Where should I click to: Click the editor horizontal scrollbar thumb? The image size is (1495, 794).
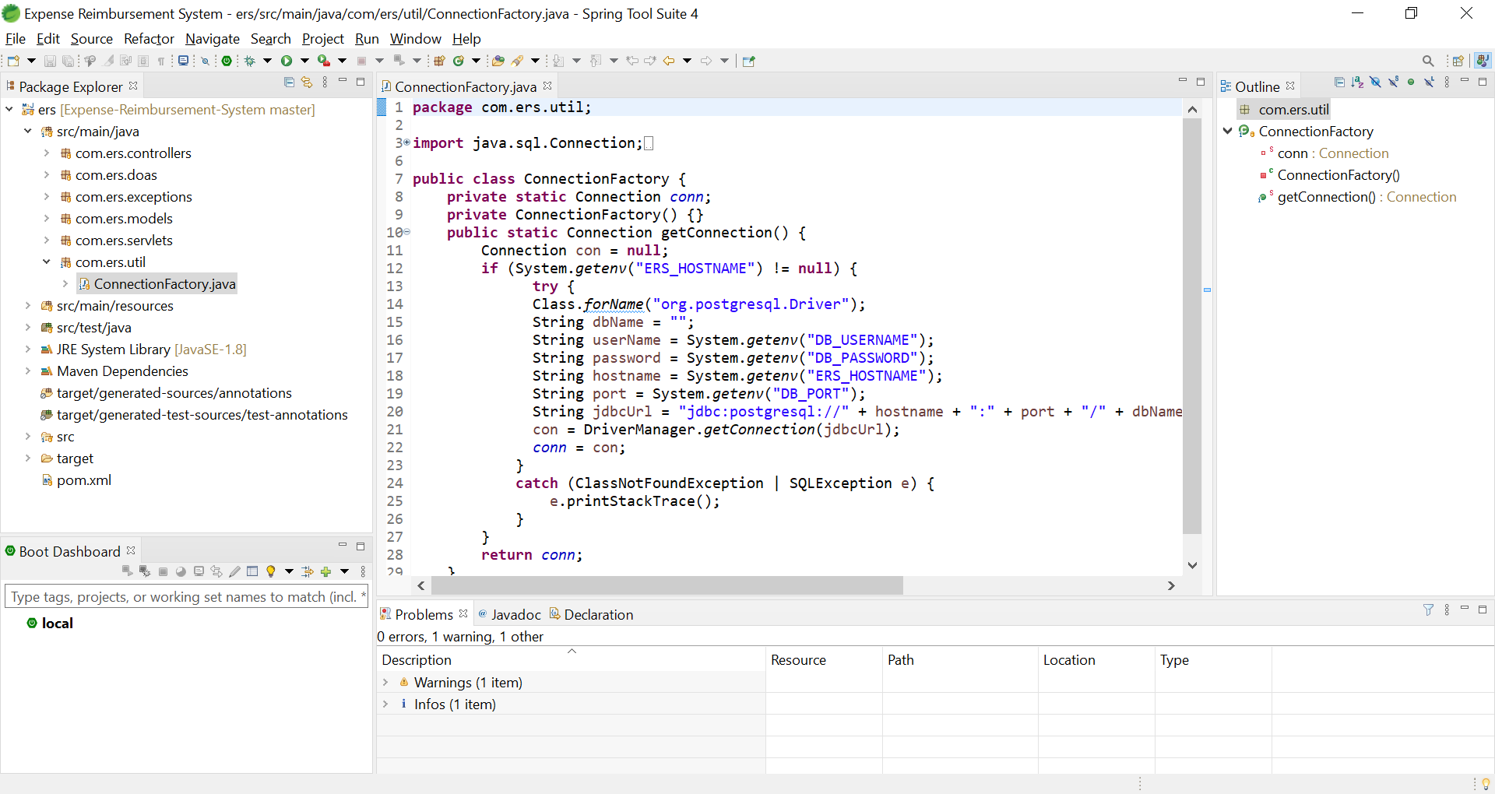point(667,585)
